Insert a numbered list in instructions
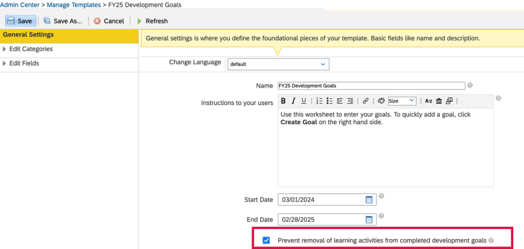The width and height of the screenshot is (524, 249). pyautogui.click(x=319, y=101)
